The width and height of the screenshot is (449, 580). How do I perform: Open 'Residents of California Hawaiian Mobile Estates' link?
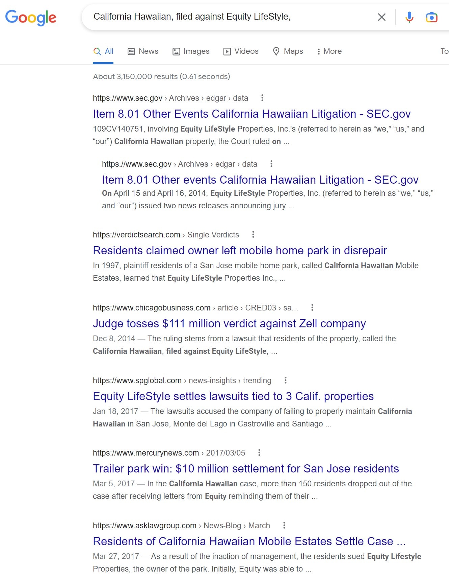249,541
